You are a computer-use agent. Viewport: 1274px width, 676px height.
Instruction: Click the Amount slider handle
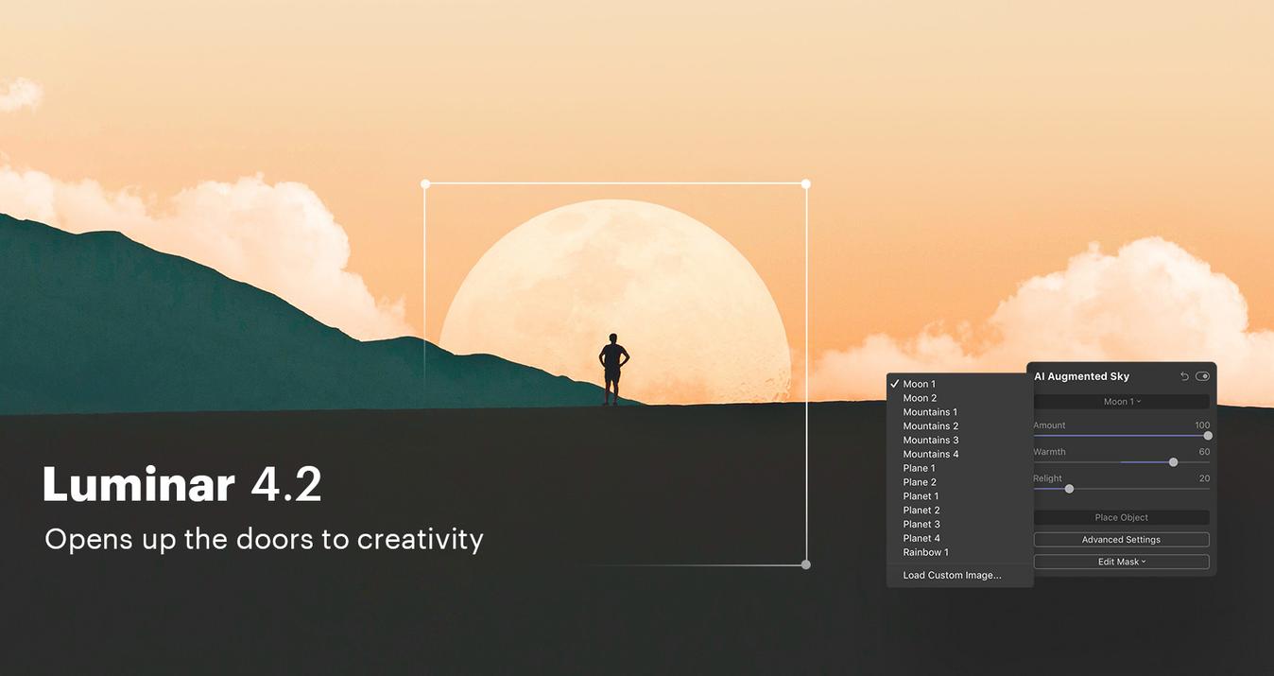[1207, 436]
